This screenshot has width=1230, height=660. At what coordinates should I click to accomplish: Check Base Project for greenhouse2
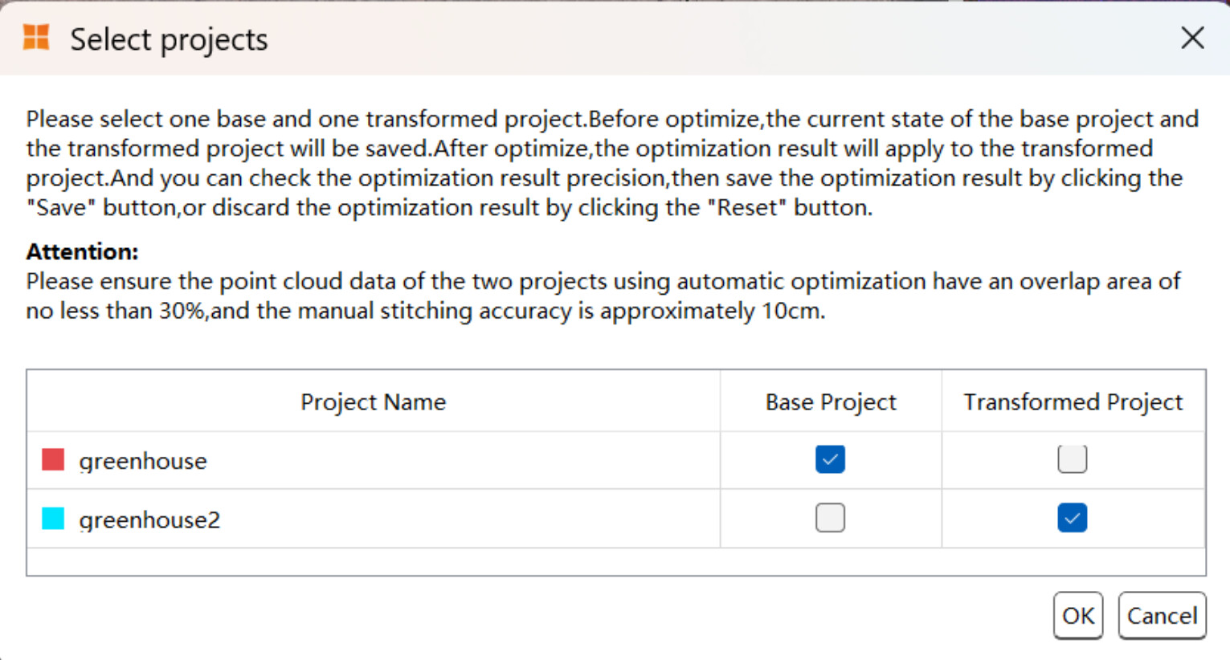[x=830, y=518]
